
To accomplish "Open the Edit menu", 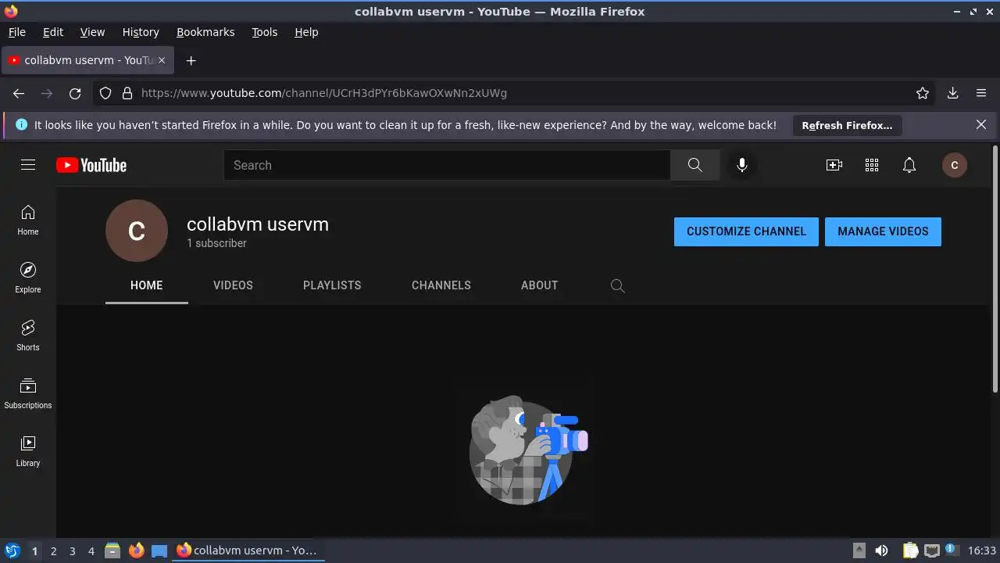I will (53, 32).
